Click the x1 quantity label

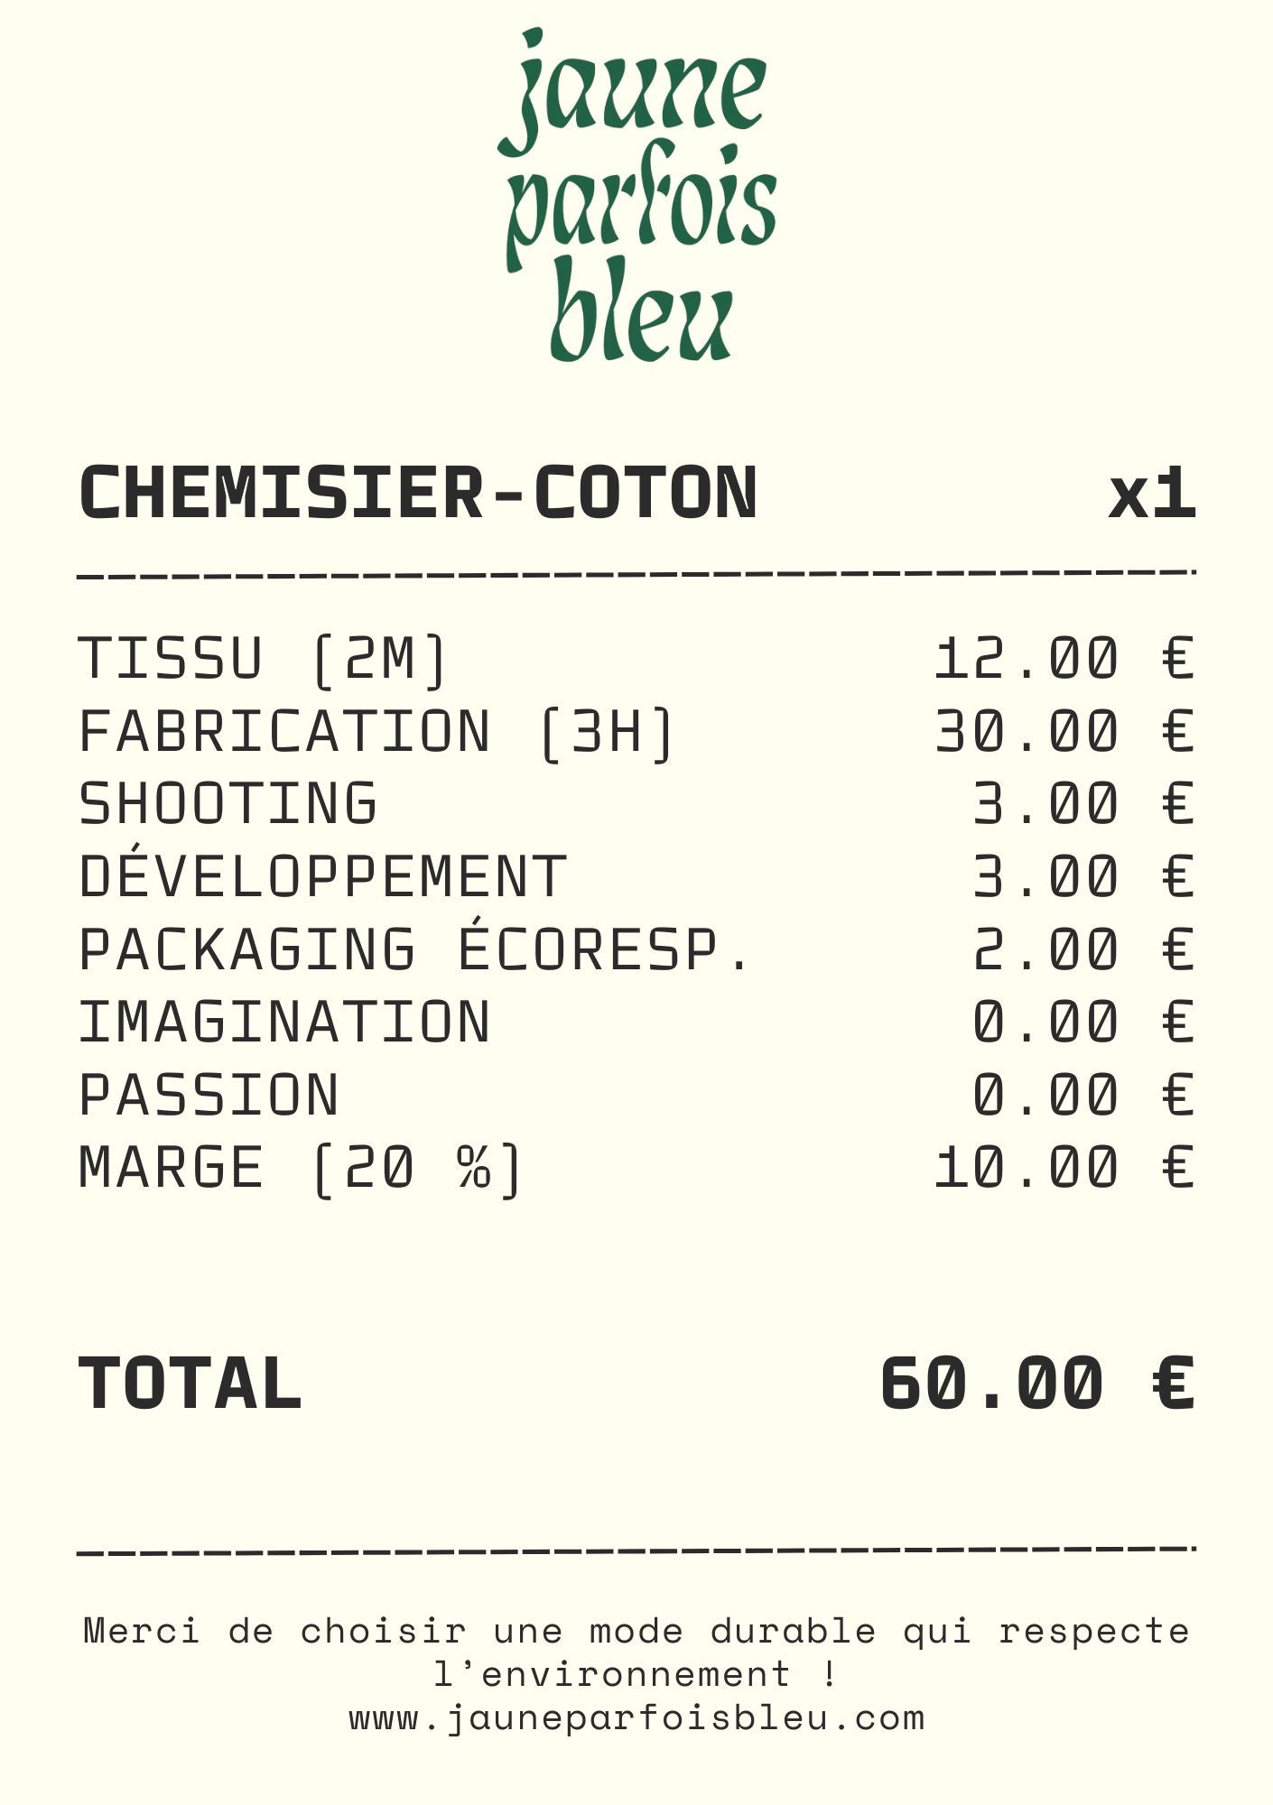[x=1152, y=495]
